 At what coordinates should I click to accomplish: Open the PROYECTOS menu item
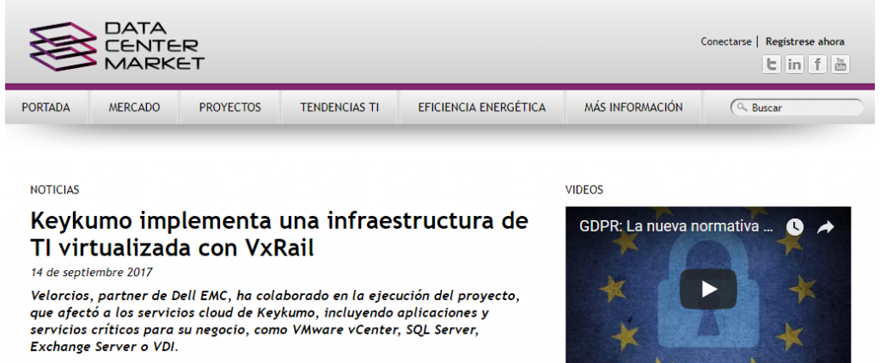coord(230,108)
